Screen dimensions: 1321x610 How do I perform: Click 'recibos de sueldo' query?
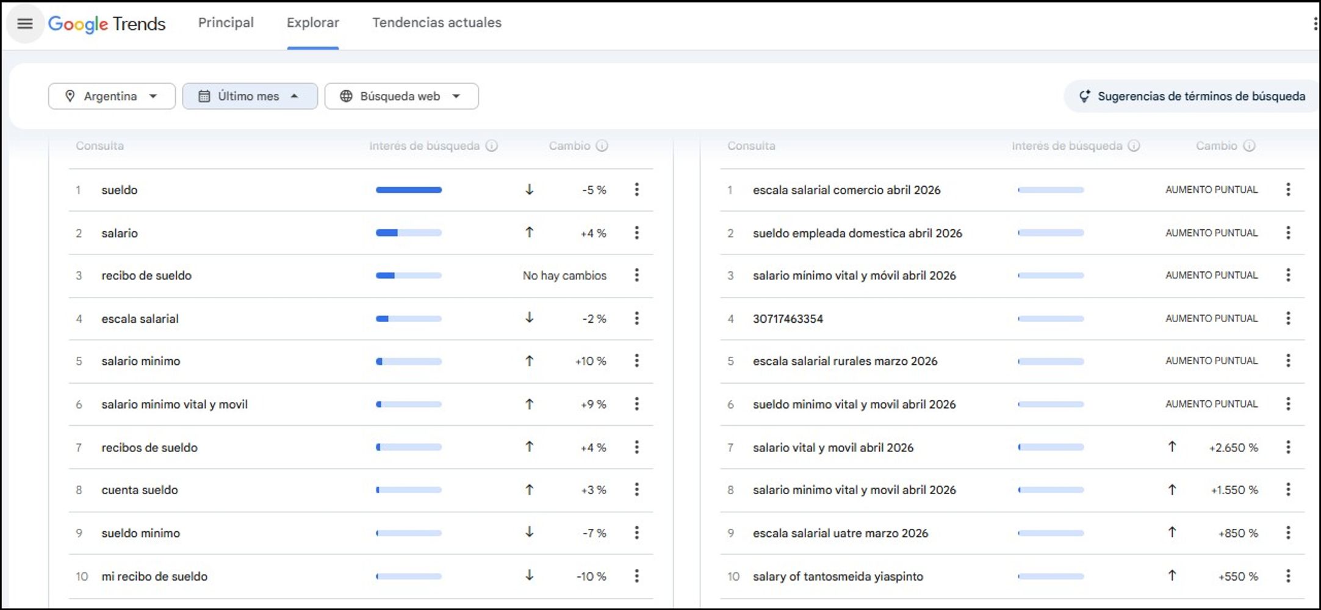[x=149, y=448]
